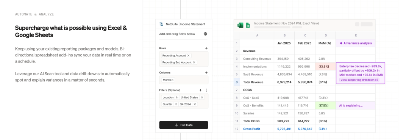This screenshot has height=140, width=409.
Task: Change the Quarter filter 'In' operator
Action: (x=176, y=104)
